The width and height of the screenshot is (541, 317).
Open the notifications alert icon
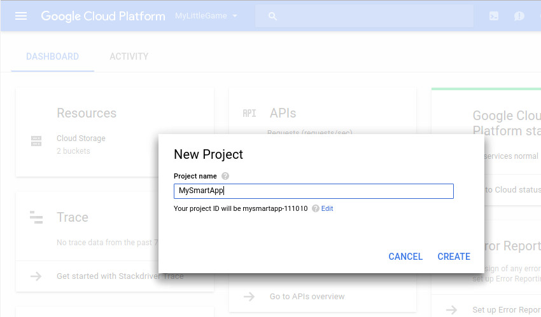(519, 16)
